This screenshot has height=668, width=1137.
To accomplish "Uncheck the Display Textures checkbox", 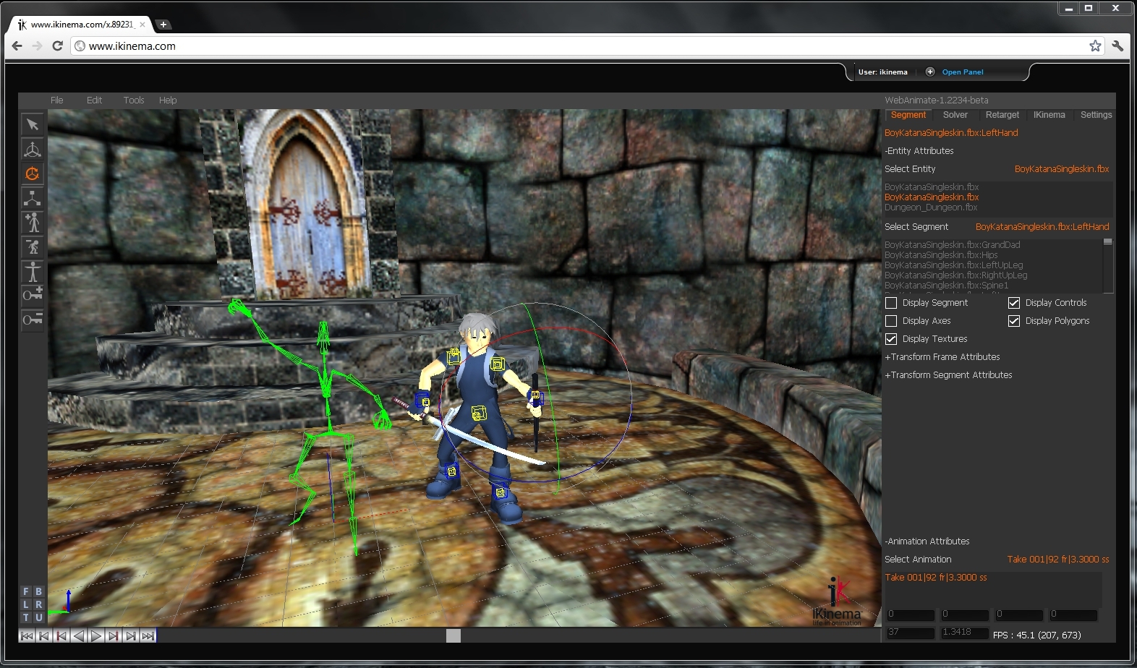I will coord(891,339).
